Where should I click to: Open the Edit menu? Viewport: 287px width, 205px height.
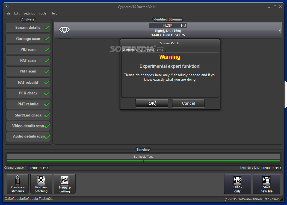coord(17,13)
